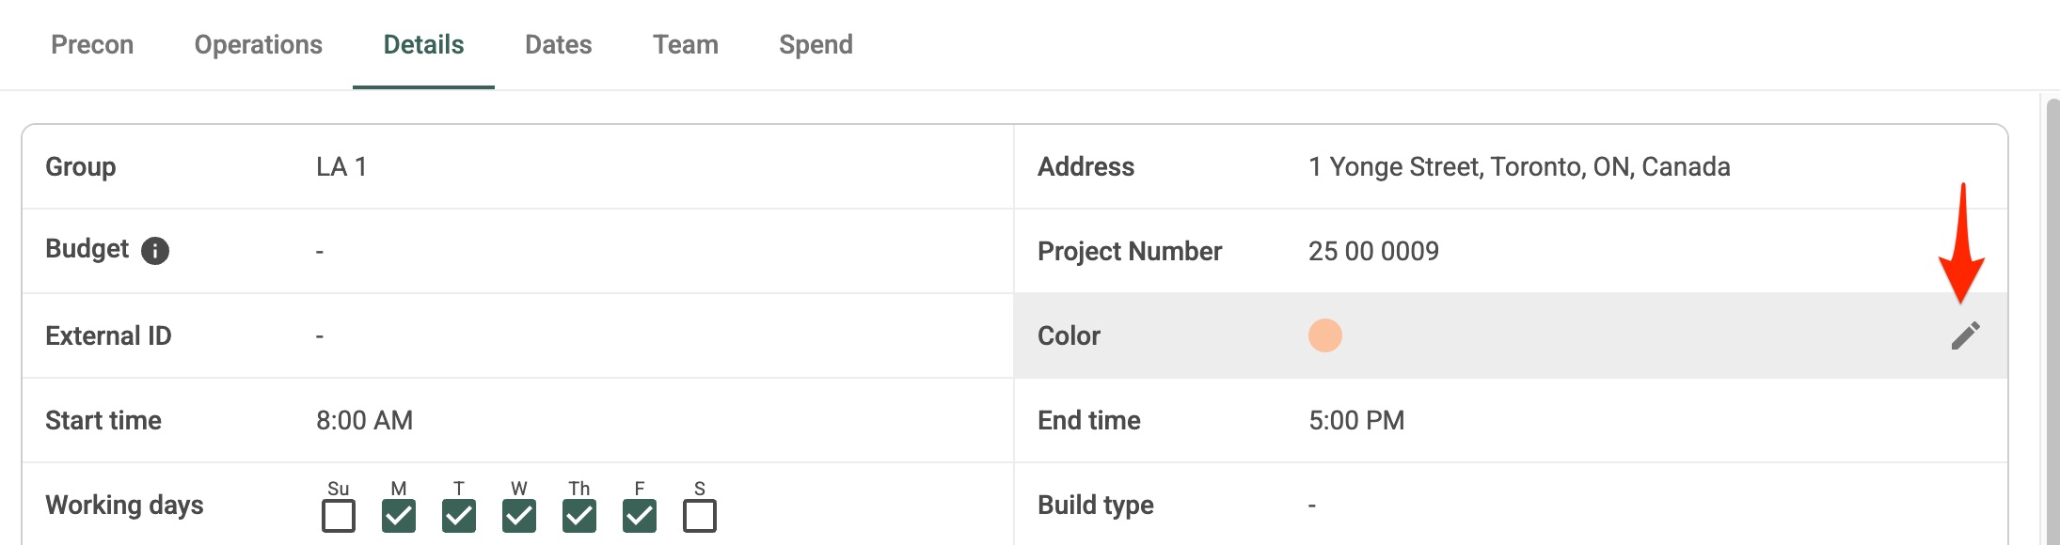Click the pencil edit icon in Color row
Screen dimensions: 2060x545
(1965, 335)
